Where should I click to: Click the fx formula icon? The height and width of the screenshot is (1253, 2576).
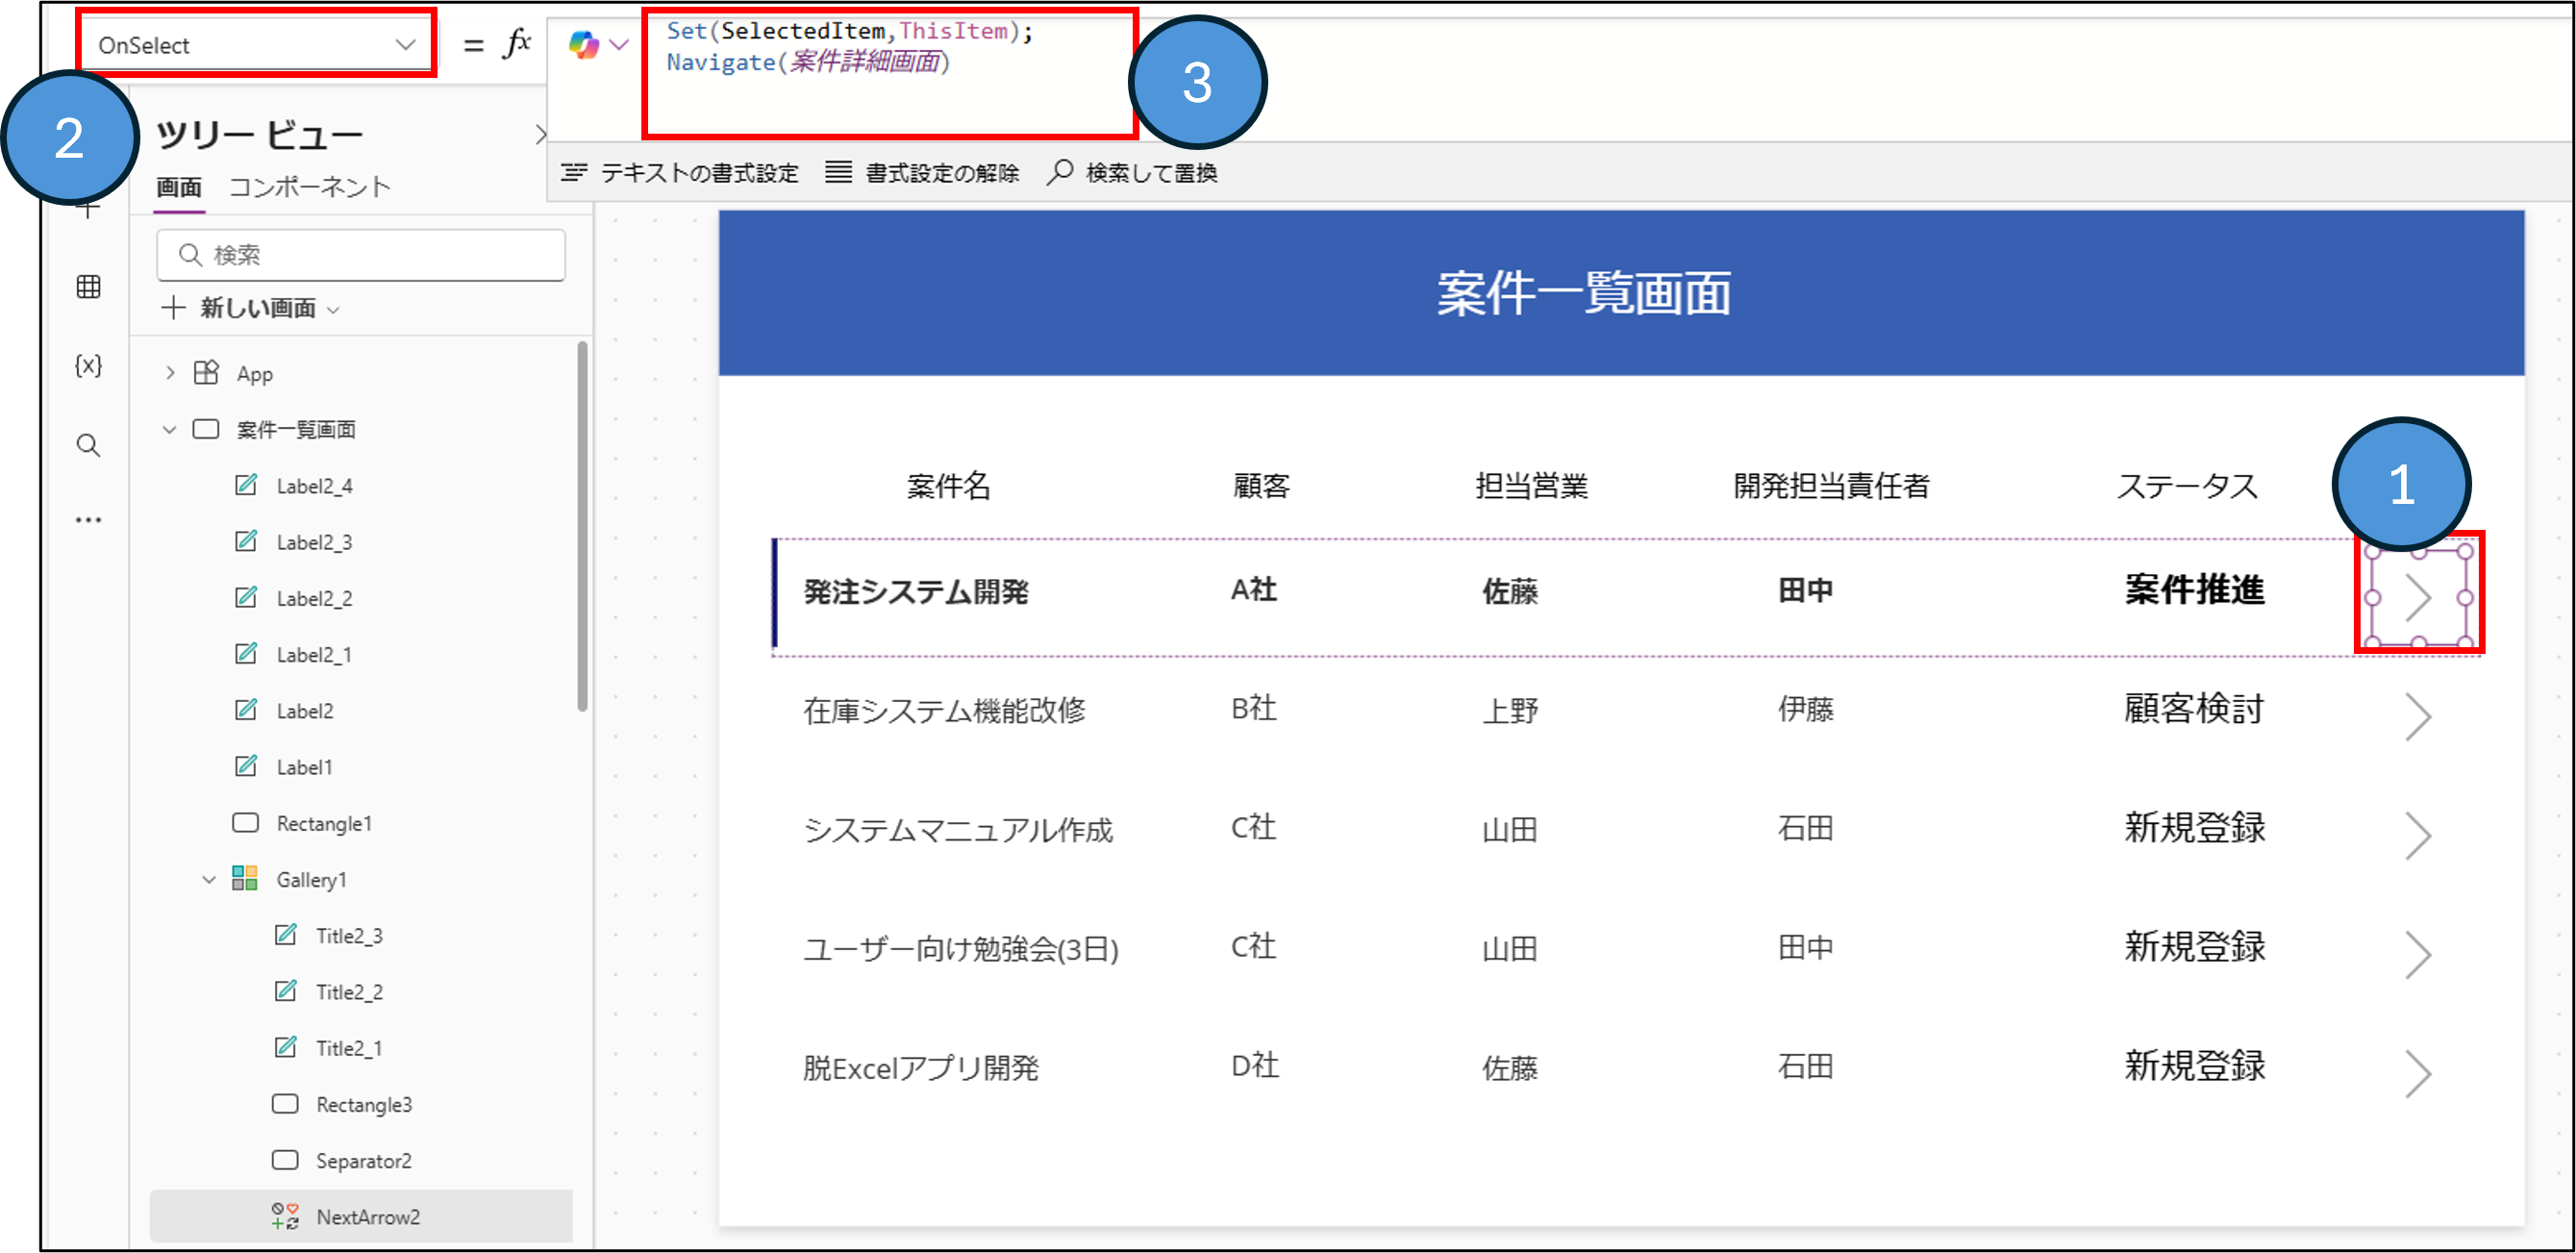[x=516, y=44]
